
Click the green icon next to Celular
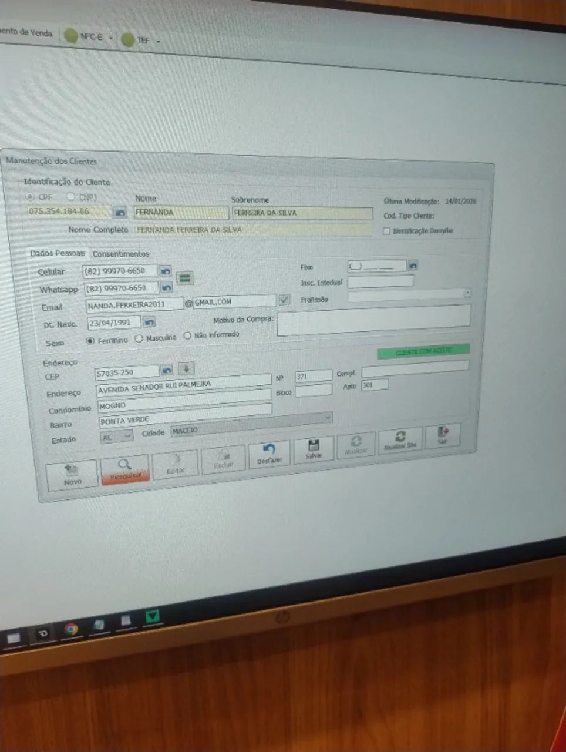tap(185, 278)
